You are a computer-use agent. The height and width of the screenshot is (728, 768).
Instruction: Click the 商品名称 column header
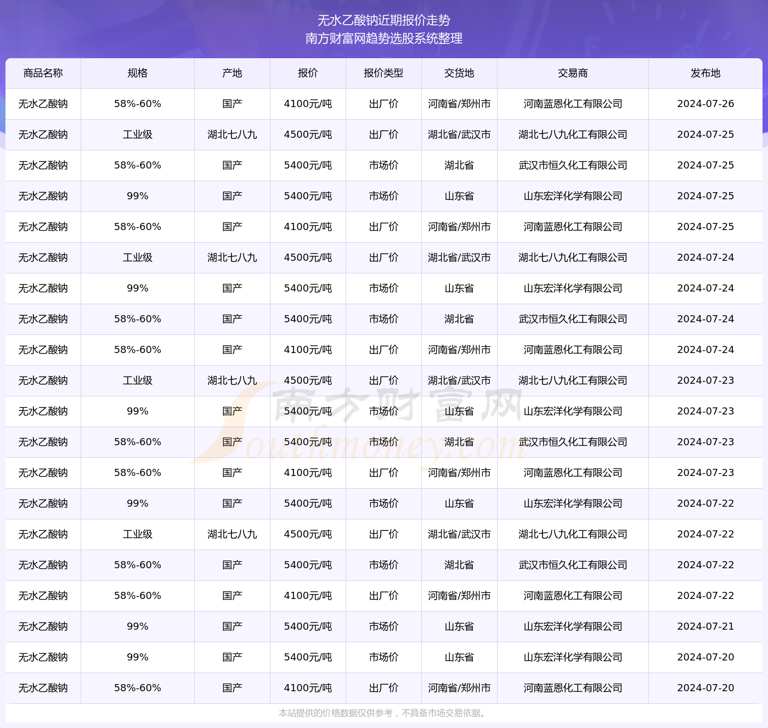pos(43,73)
